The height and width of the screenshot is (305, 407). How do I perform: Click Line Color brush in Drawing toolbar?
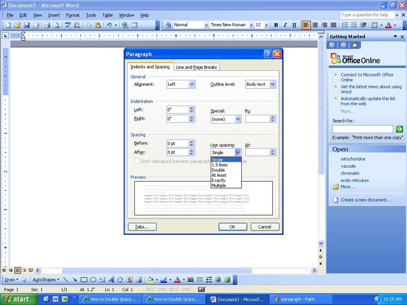(x=164, y=280)
